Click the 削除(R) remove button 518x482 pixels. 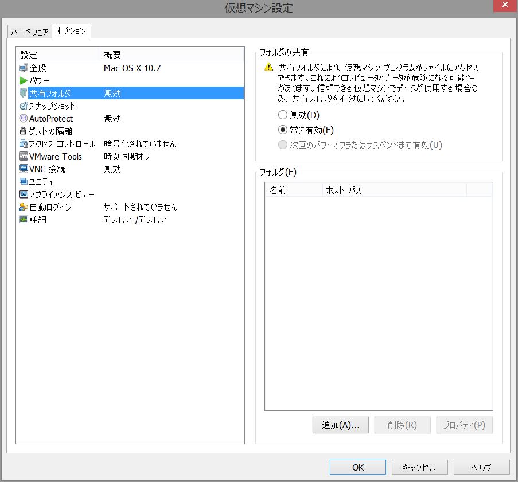click(x=402, y=425)
